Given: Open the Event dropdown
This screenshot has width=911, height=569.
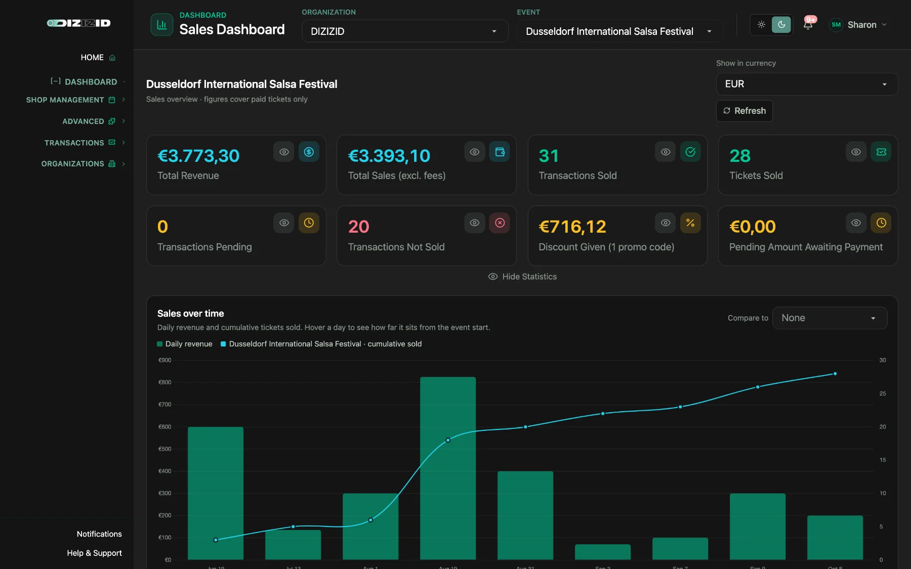Looking at the screenshot, I should (x=620, y=31).
